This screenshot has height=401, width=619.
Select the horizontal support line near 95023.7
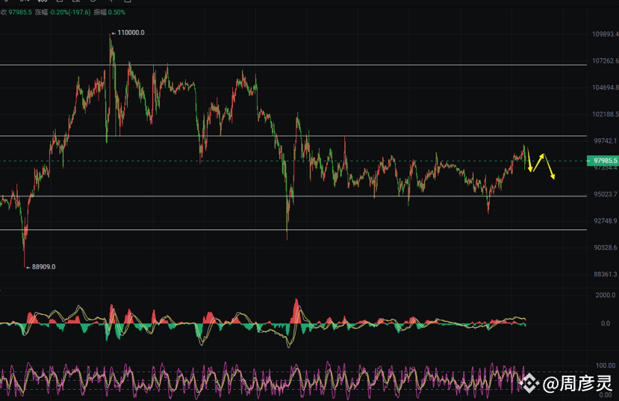point(293,196)
